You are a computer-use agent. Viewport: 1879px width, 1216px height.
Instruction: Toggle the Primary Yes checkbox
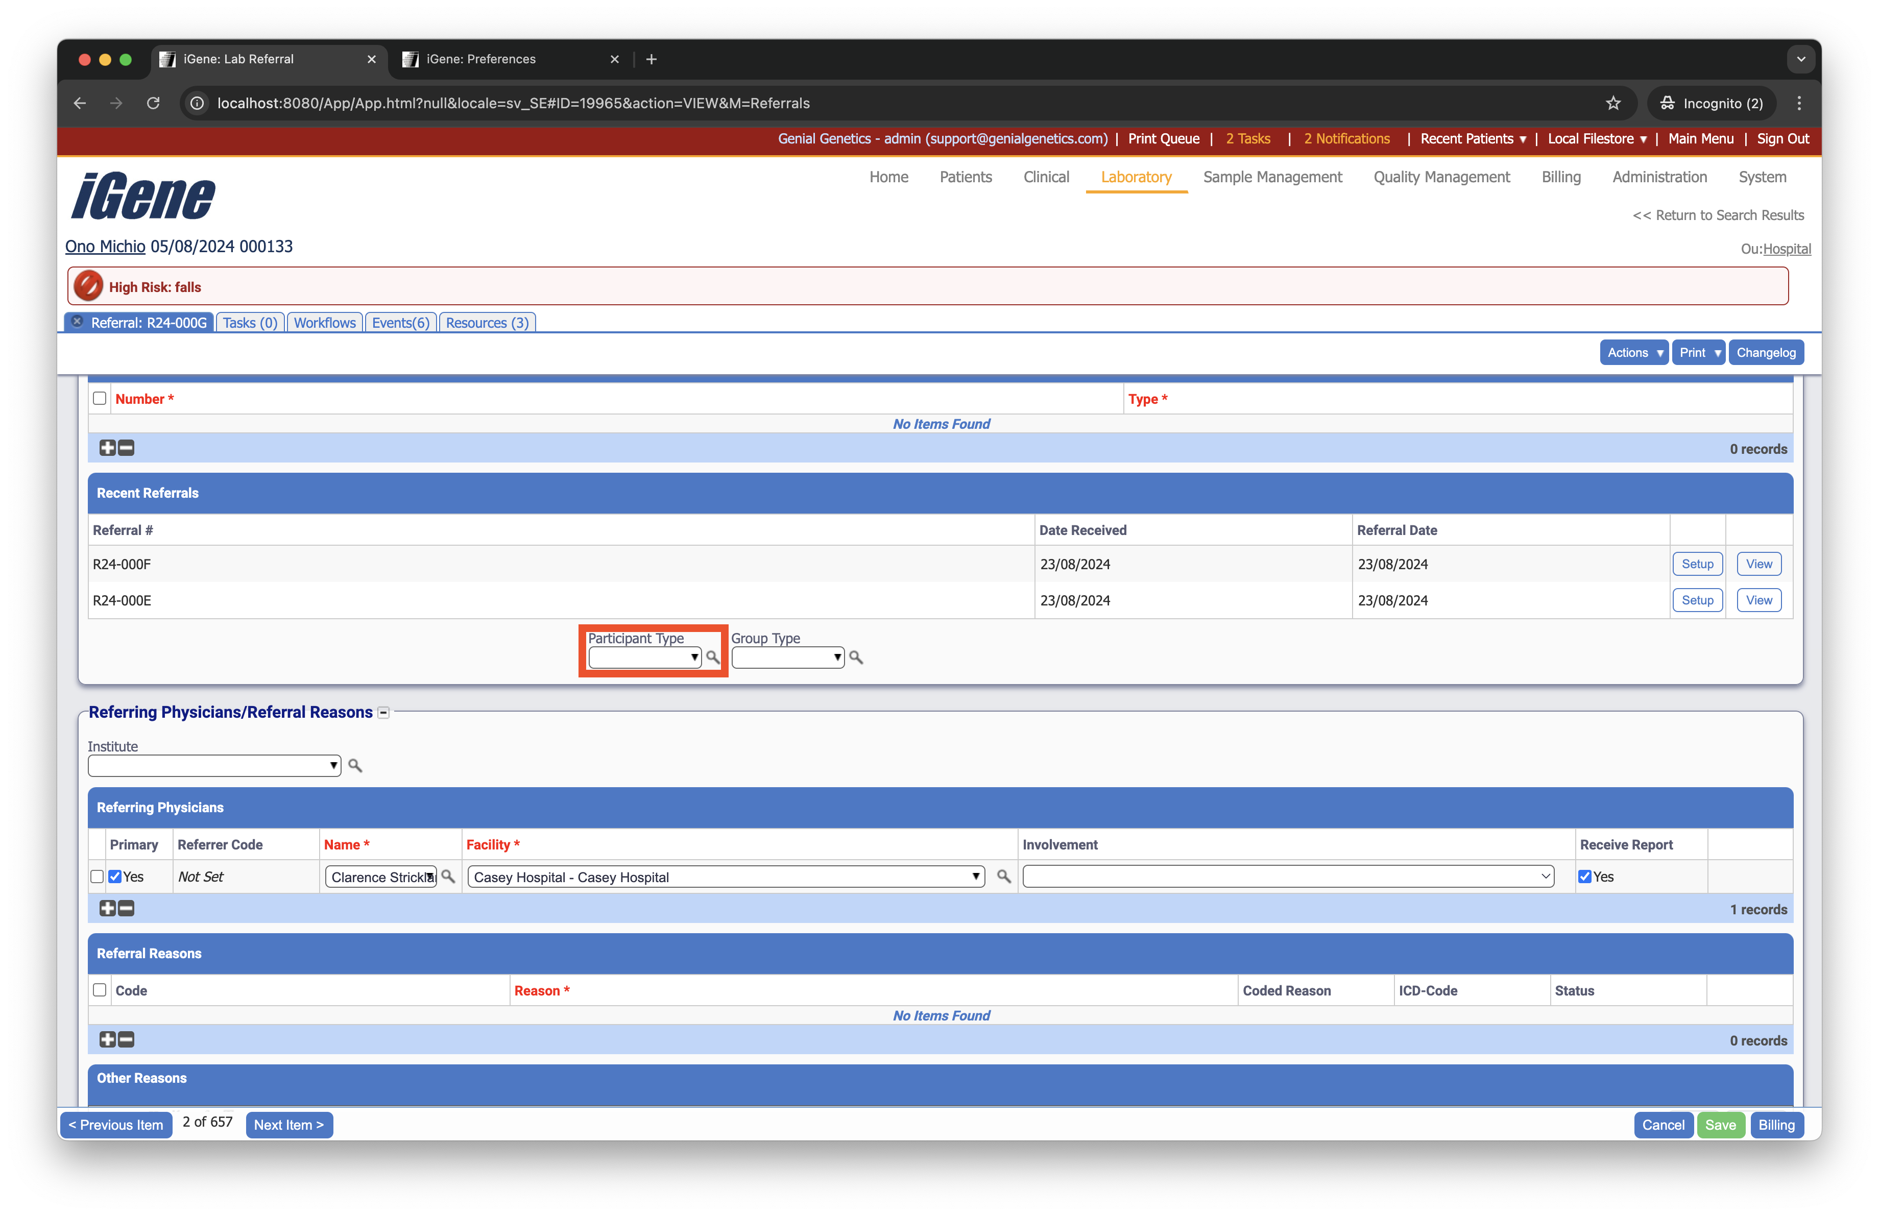[x=115, y=876]
